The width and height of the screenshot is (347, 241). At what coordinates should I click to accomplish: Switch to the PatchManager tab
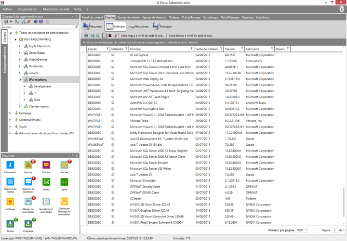click(230, 17)
